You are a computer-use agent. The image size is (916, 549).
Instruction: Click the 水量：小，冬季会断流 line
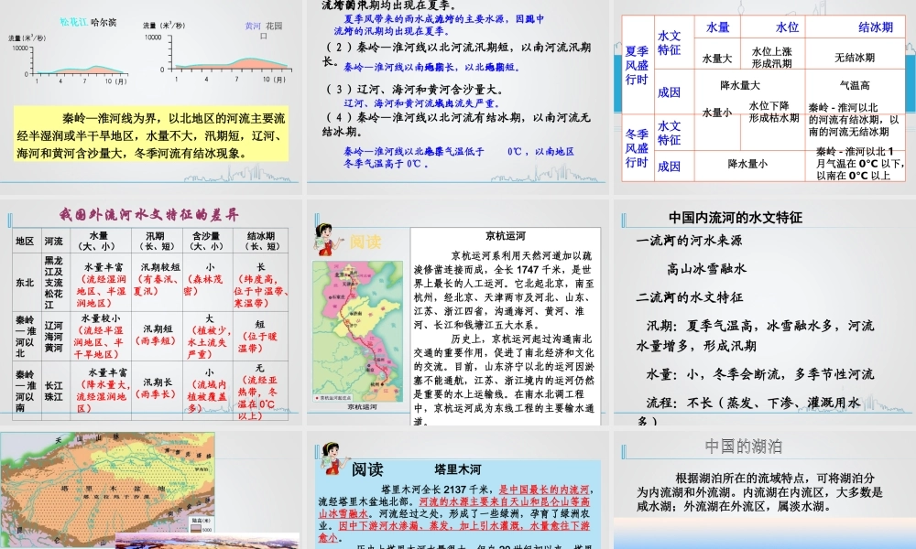759,374
